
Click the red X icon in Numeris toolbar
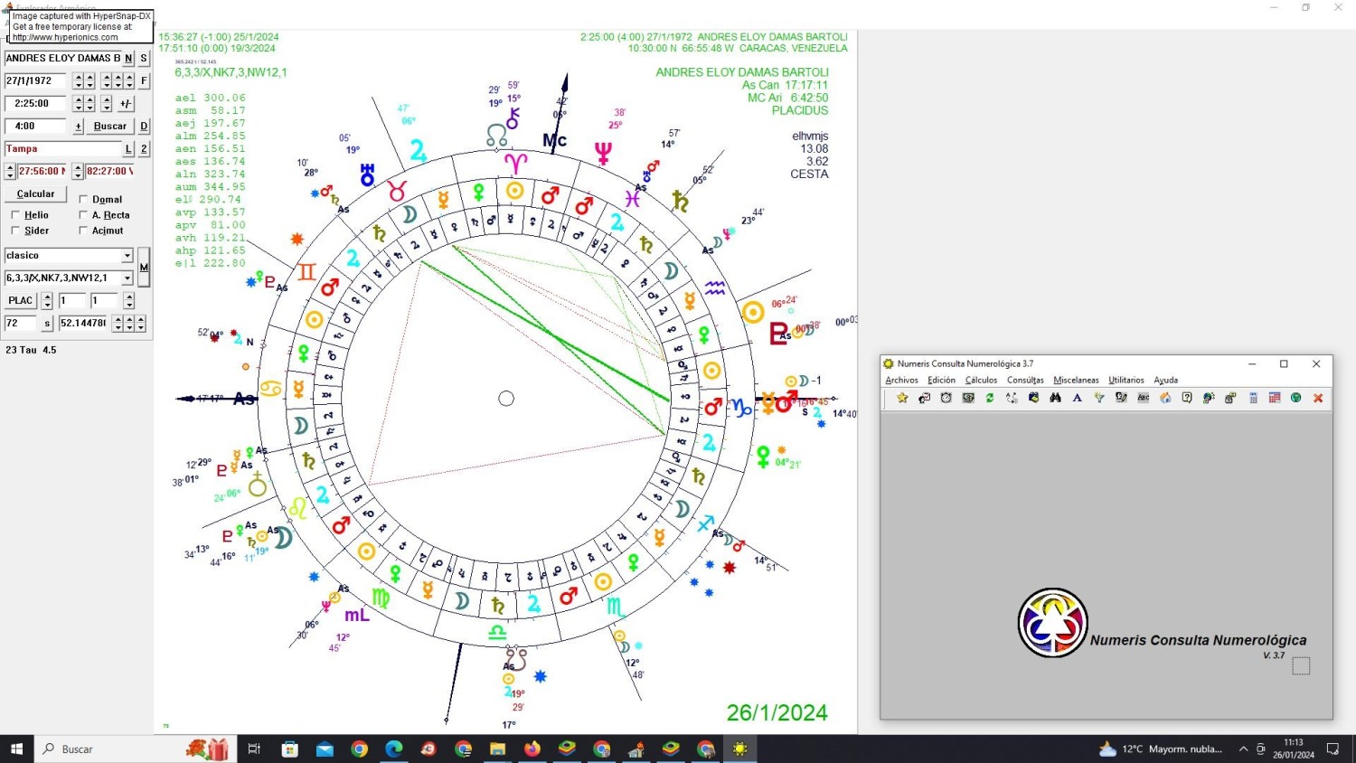1318,398
